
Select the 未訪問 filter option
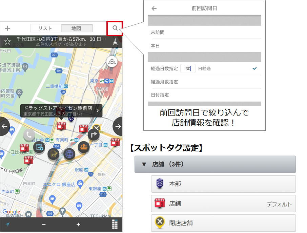[204, 32]
